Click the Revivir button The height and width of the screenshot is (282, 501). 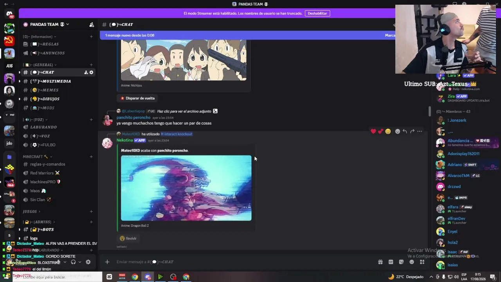click(x=128, y=239)
